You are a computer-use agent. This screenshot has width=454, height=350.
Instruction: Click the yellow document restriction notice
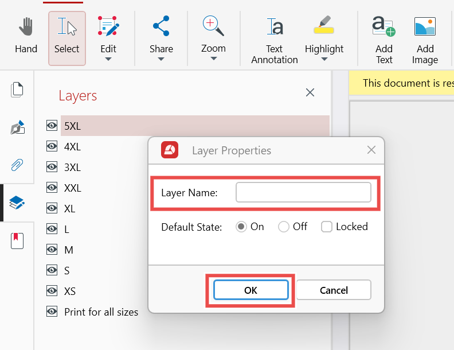pos(401,83)
